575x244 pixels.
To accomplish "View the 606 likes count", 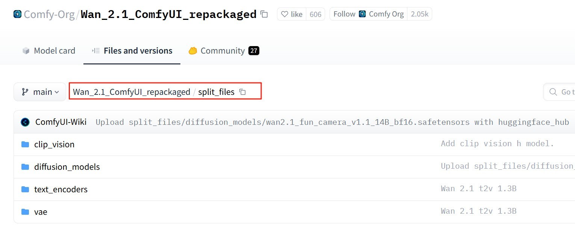I will click(x=315, y=14).
